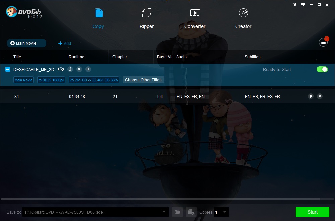Toggle the DESPICABLE_ME_3D task switch off
The width and height of the screenshot is (335, 221).
(322, 69)
